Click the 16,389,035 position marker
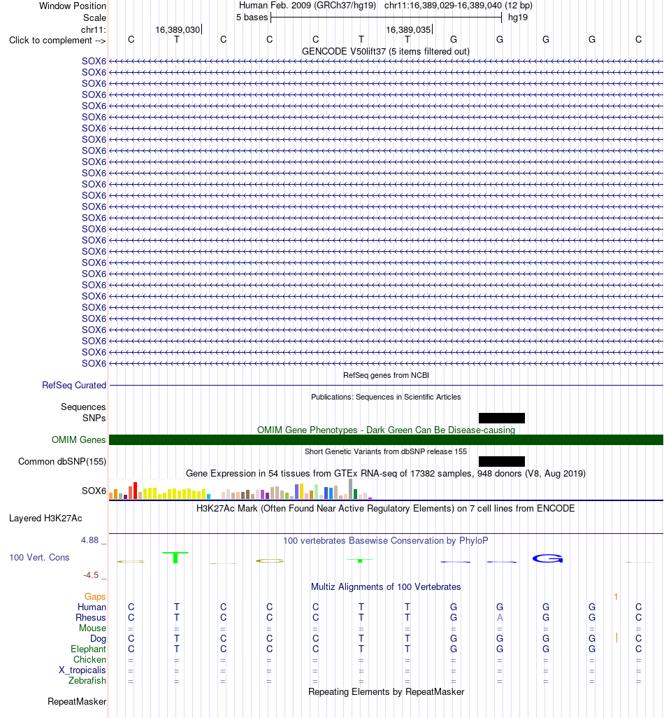The height and width of the screenshot is (718, 664). 408,30
